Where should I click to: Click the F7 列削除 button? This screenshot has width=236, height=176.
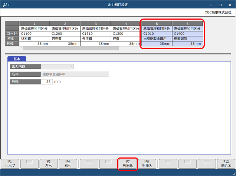pyautogui.click(x=128, y=164)
